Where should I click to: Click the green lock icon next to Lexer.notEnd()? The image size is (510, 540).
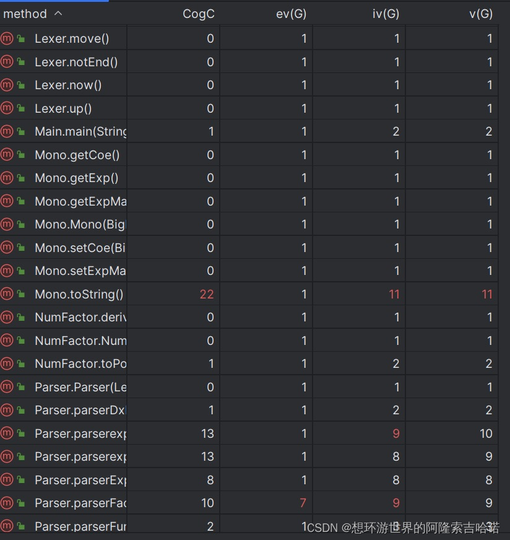(21, 62)
